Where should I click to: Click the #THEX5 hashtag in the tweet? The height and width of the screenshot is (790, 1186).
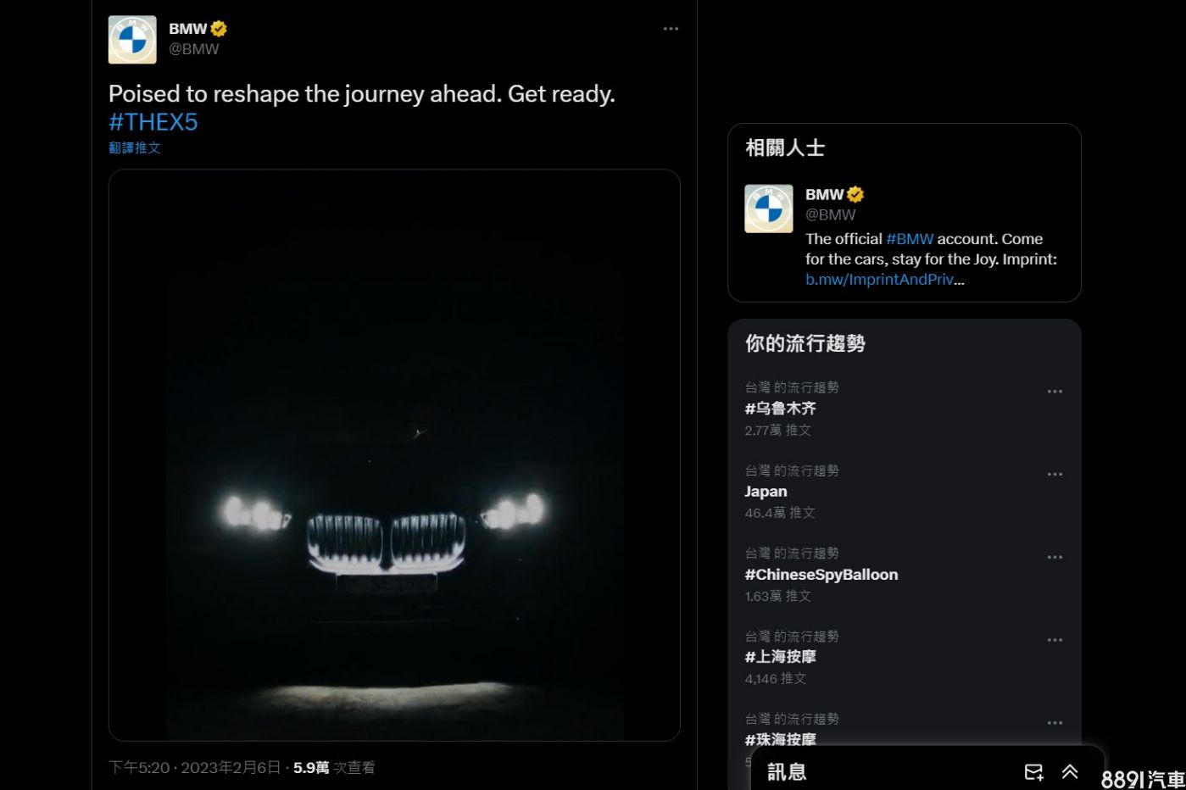tap(153, 122)
